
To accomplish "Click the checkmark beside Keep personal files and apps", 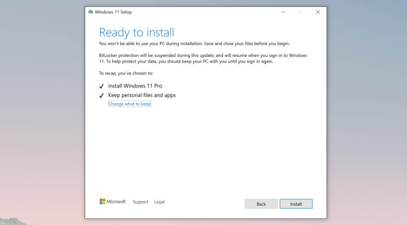I will pyautogui.click(x=101, y=96).
